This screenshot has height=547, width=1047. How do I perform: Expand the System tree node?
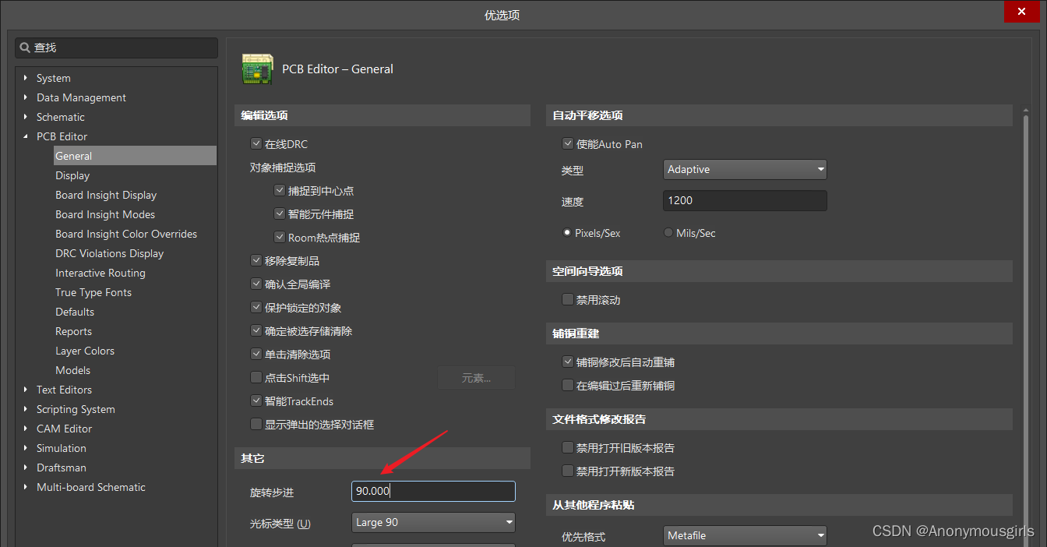click(x=26, y=78)
